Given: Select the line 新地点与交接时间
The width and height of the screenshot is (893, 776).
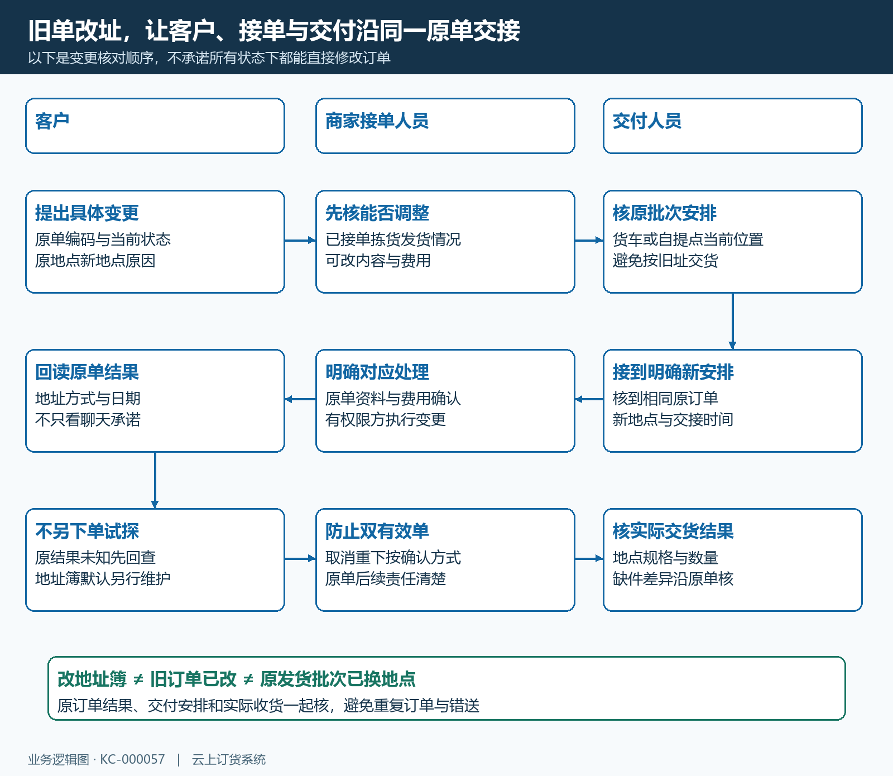Looking at the screenshot, I should (673, 420).
